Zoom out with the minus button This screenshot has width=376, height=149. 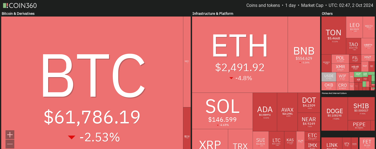tap(10, 144)
